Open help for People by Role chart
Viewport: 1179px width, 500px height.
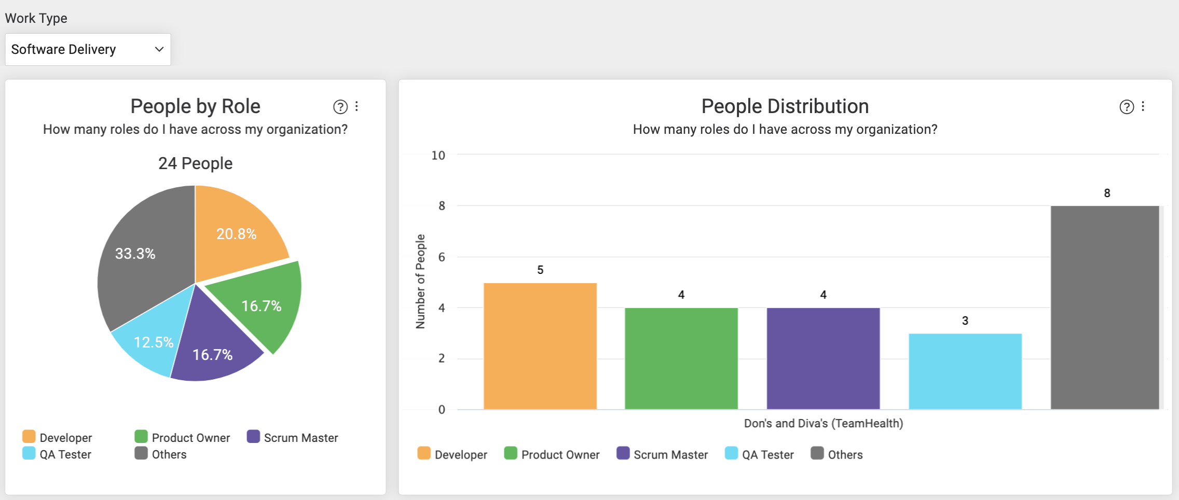pyautogui.click(x=340, y=107)
